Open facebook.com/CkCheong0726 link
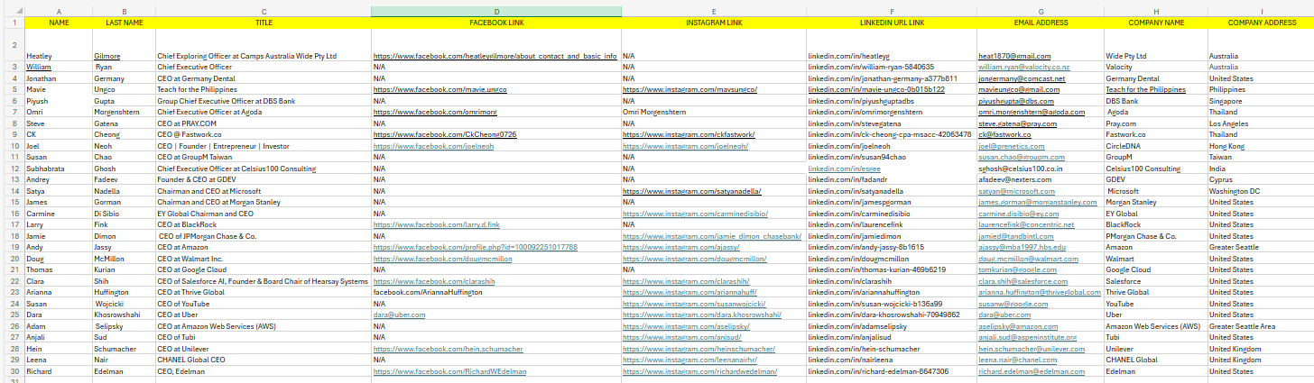 click(x=444, y=134)
